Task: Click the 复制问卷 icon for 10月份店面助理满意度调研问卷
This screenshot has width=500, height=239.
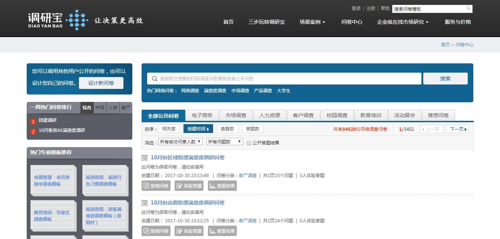Action: pyautogui.click(x=146, y=230)
